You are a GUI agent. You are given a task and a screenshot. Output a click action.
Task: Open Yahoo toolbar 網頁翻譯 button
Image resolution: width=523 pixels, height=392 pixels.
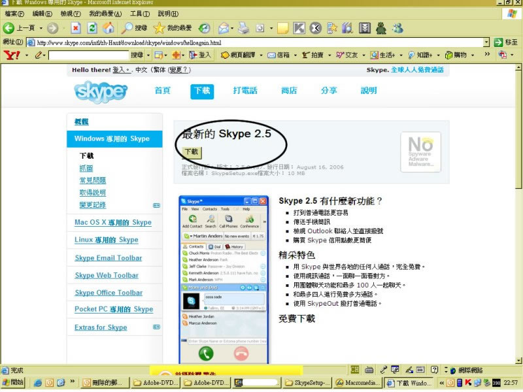tap(238, 55)
